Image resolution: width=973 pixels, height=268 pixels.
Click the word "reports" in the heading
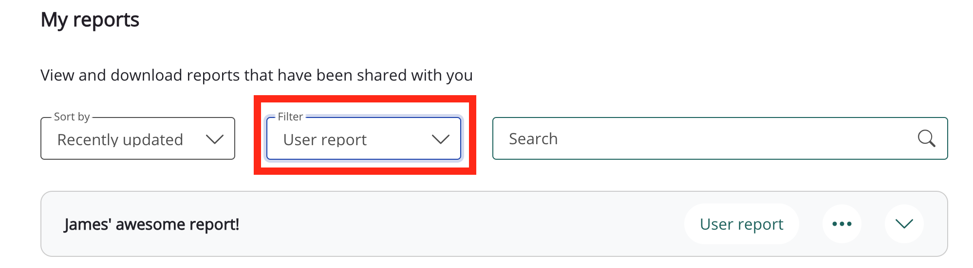[x=106, y=20]
